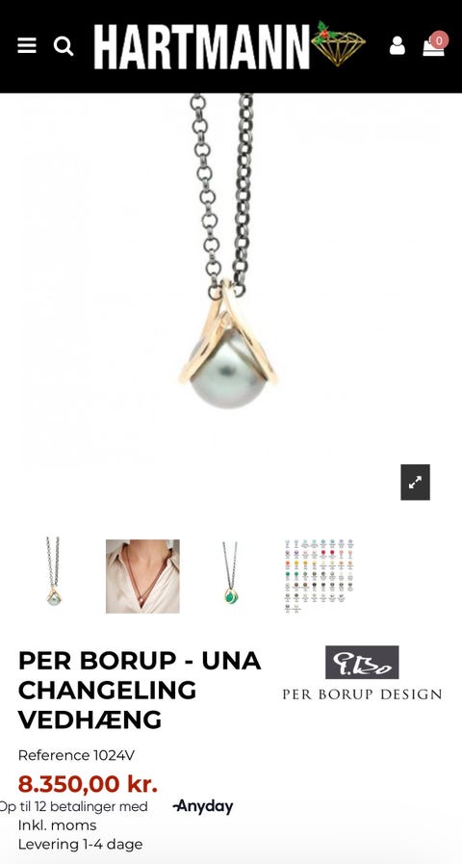Click the gold diamond logo icon
462x864 pixels.
[338, 44]
